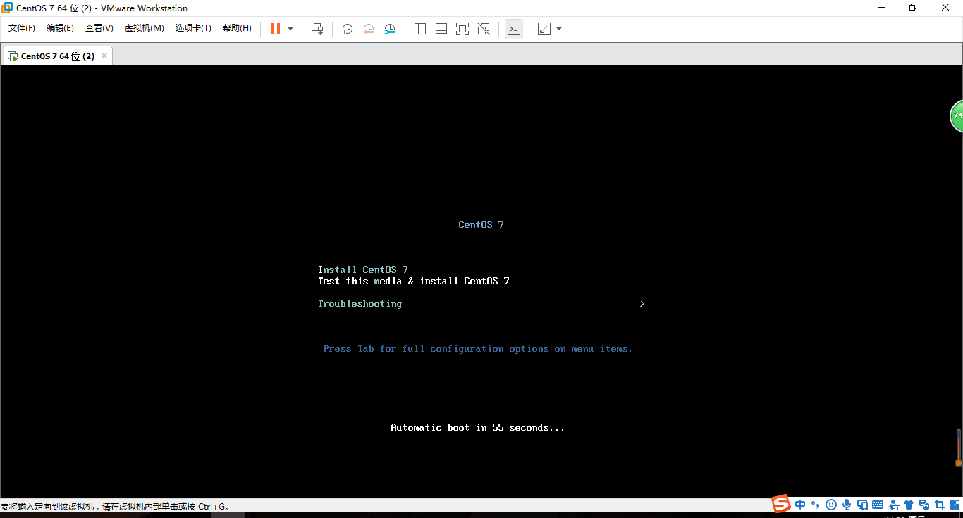This screenshot has width=963, height=518.
Task: Open the 虚拟机(M) menu
Action: (144, 28)
